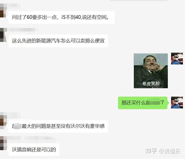Click blurred sender name above "这么先进" message

(x=22, y=30)
